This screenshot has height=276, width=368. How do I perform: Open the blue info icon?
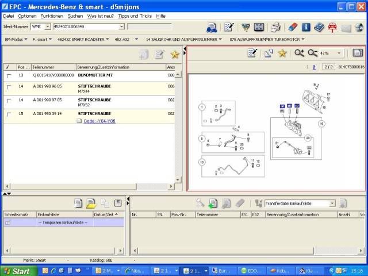306,28
